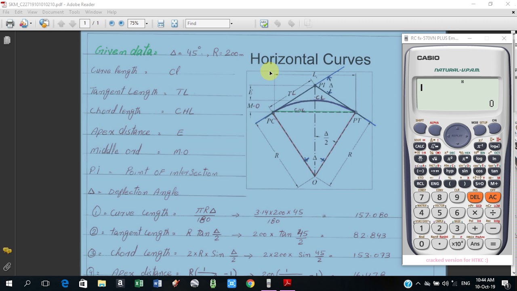Image resolution: width=517 pixels, height=291 pixels.
Task: Click the negative sign (−) key
Action: 420,171
